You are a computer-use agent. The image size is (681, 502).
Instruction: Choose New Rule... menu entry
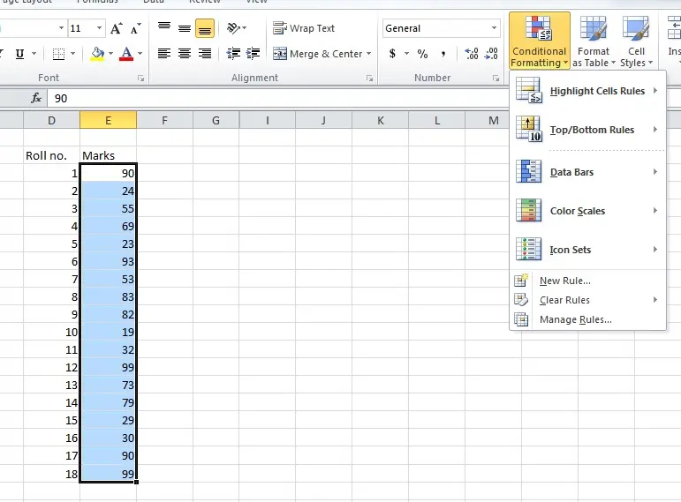point(587,281)
